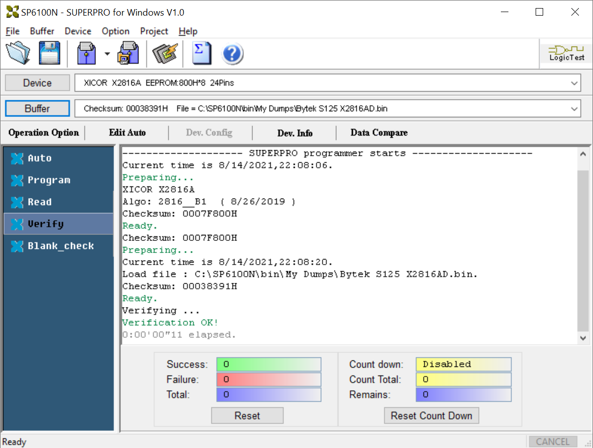Expand the buffer file checksum dropdown

(x=574, y=109)
